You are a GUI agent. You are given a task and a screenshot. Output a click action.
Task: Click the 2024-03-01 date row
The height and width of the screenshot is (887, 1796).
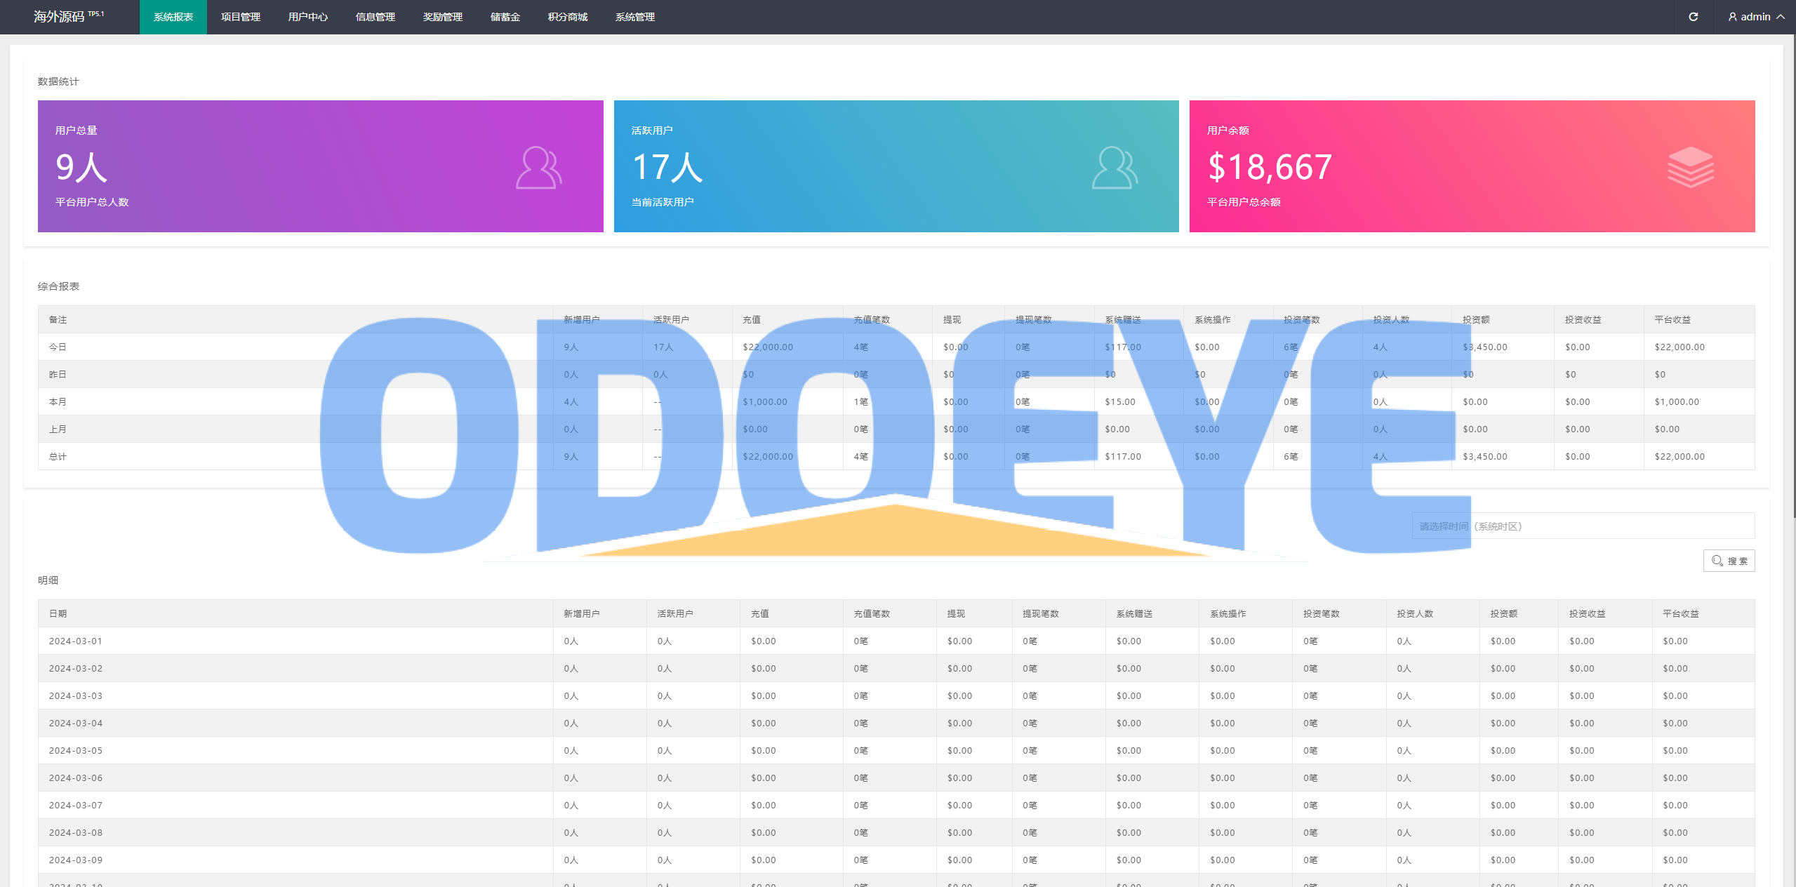[896, 641]
